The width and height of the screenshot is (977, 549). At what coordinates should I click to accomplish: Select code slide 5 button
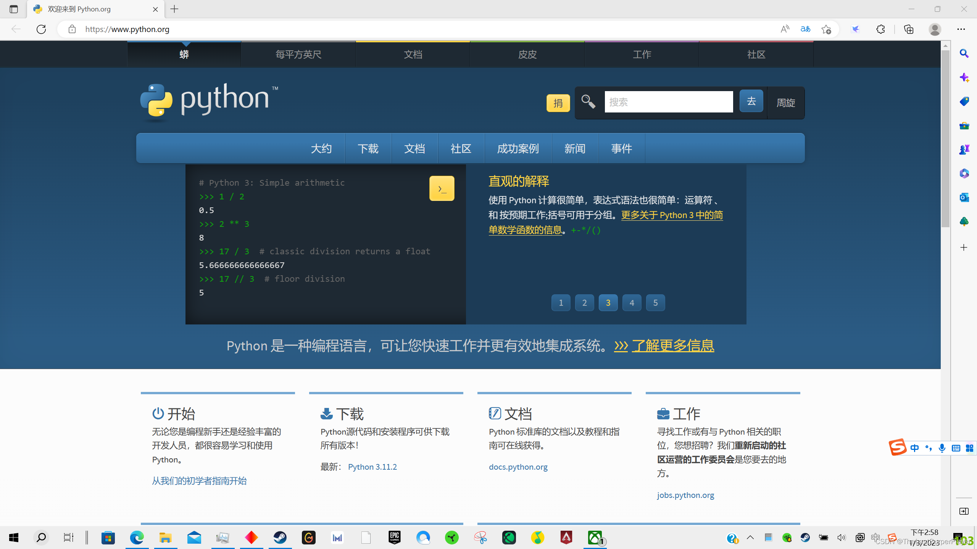[x=655, y=303]
